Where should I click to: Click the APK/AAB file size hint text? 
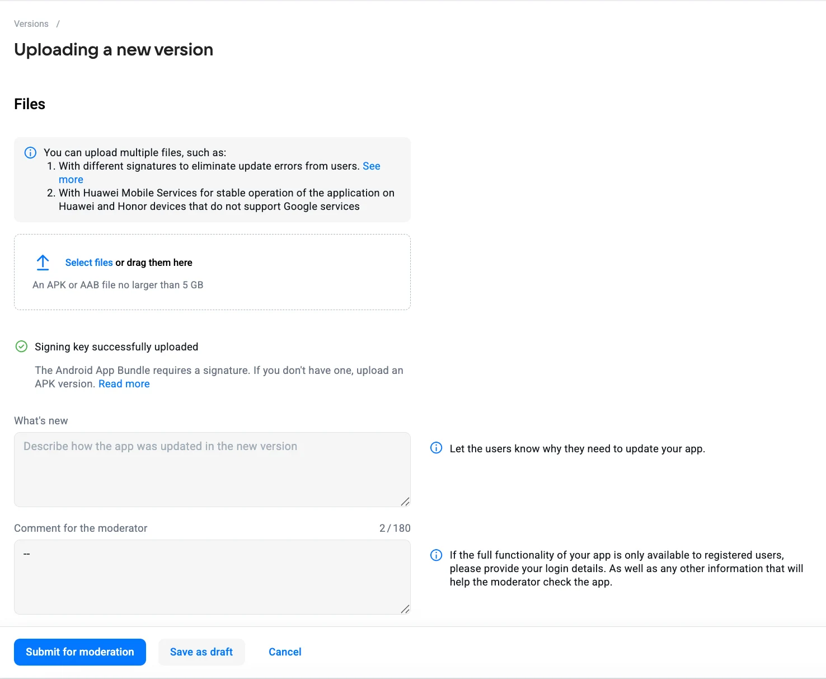tap(118, 285)
